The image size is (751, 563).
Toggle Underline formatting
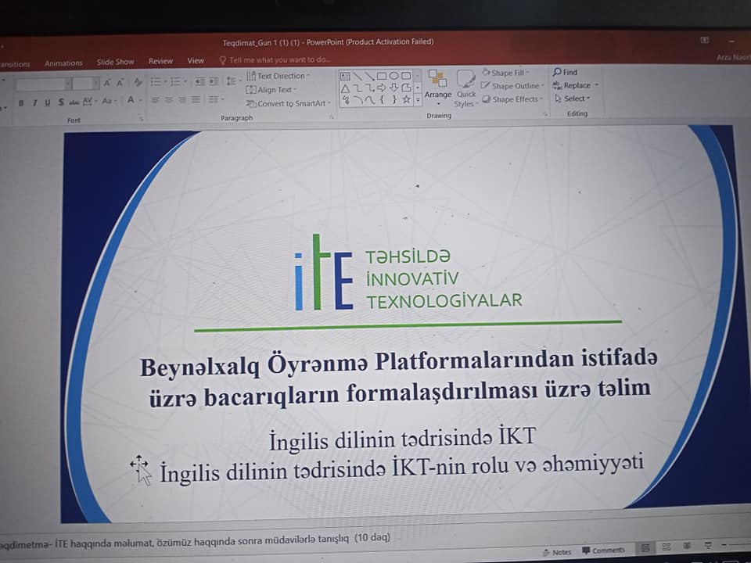coord(48,102)
